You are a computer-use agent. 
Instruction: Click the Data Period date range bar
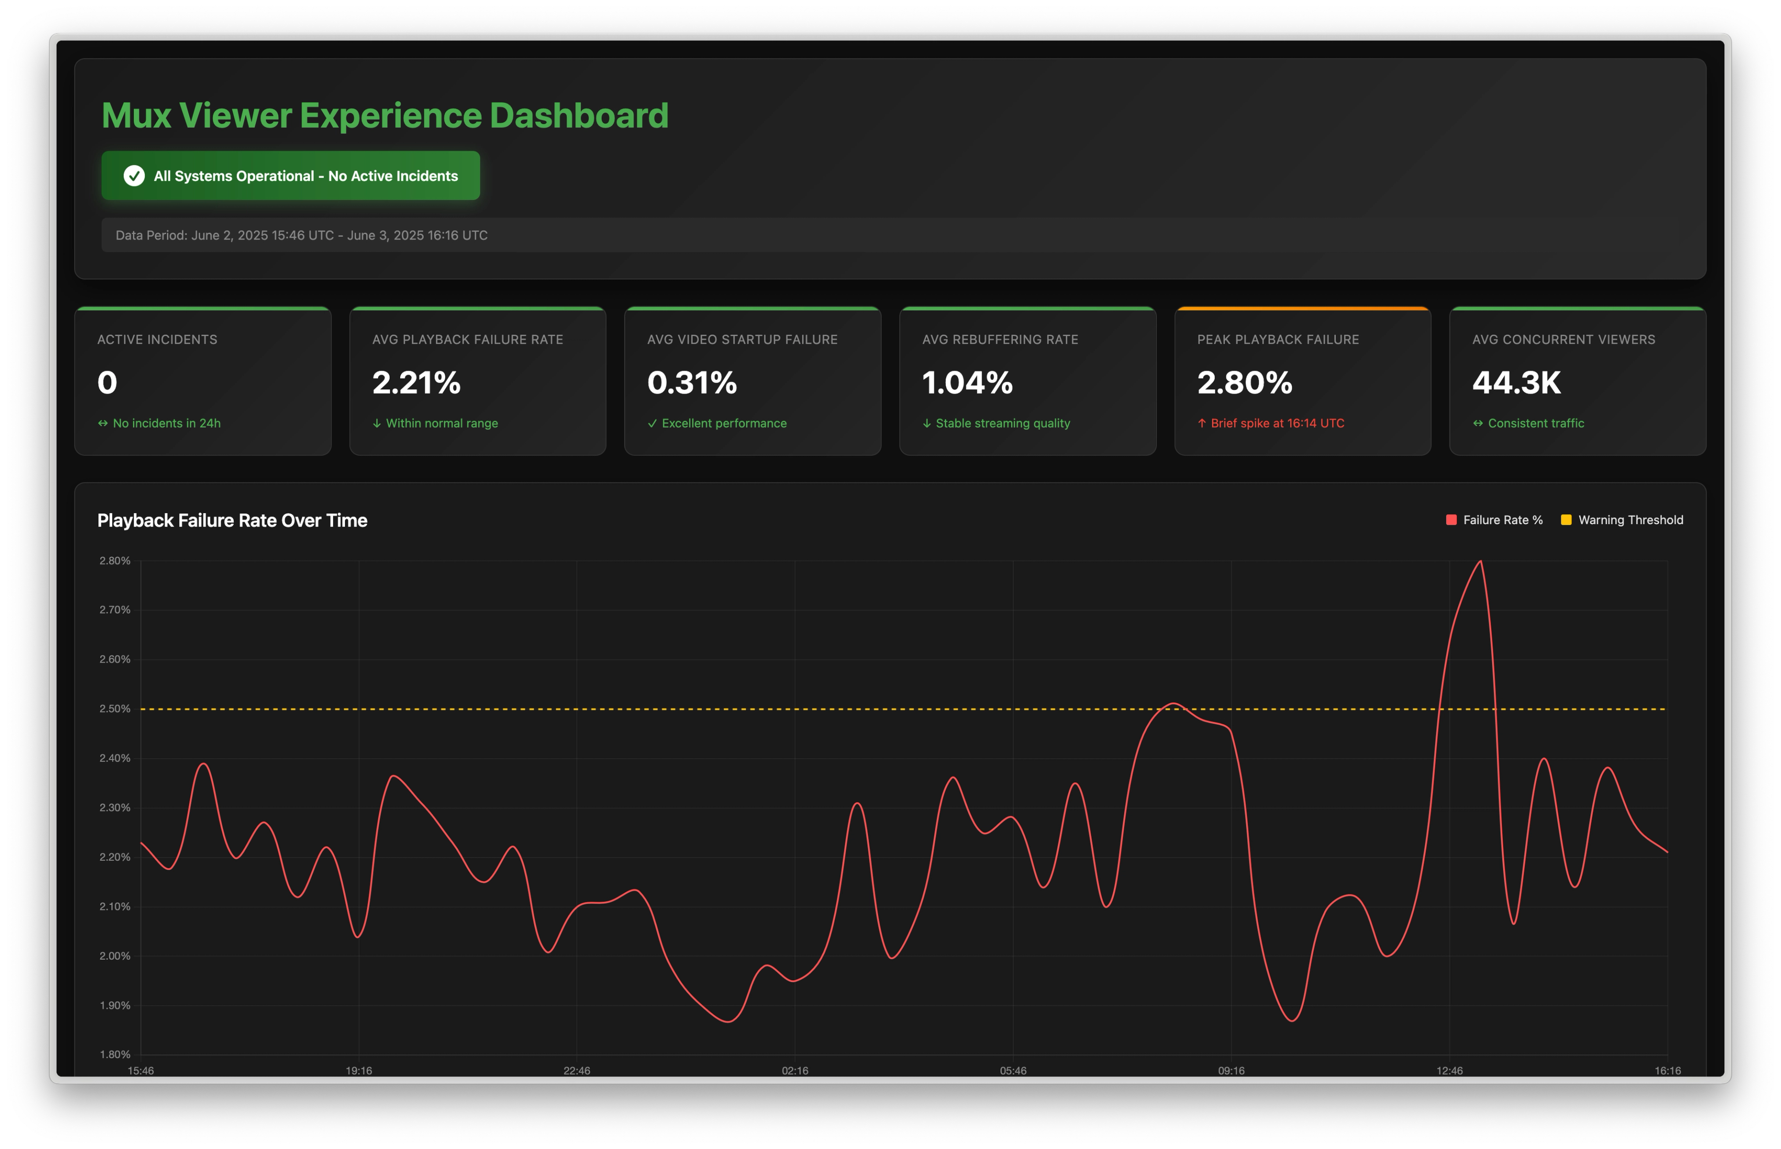click(301, 235)
